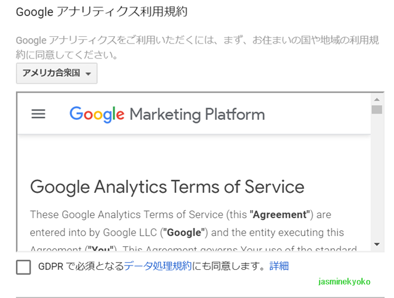
Task: Open the hamburger menu in Marketing Platform header
Action: (38, 114)
